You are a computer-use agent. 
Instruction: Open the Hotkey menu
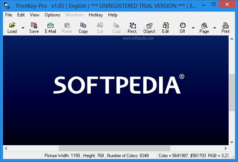[x=96, y=15]
